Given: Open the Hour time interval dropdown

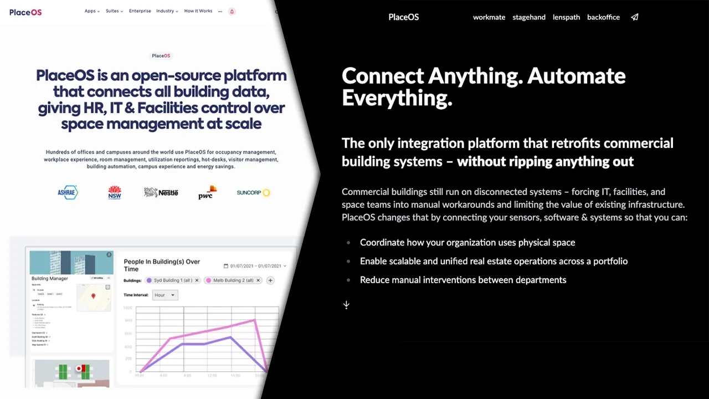Looking at the screenshot, I should 166,295.
